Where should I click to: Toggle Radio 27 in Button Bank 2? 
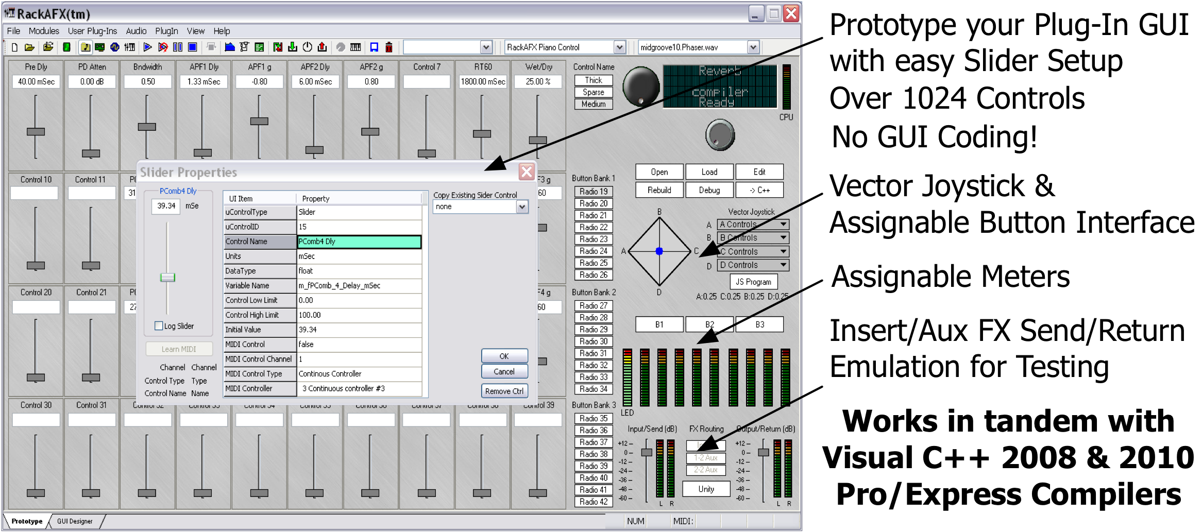point(594,306)
